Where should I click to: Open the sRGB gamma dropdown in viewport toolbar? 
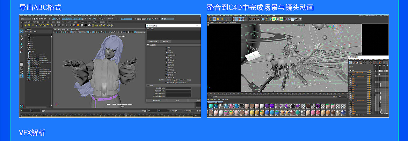pos(141,32)
